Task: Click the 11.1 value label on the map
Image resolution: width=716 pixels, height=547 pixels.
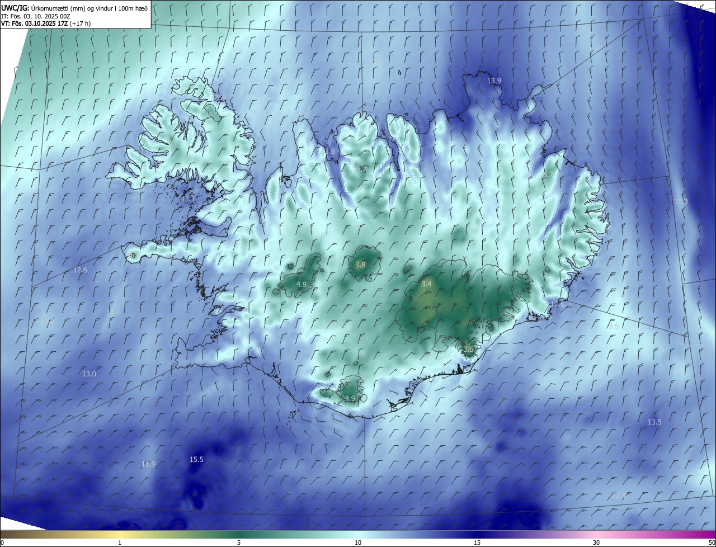Action: pyautogui.click(x=113, y=312)
